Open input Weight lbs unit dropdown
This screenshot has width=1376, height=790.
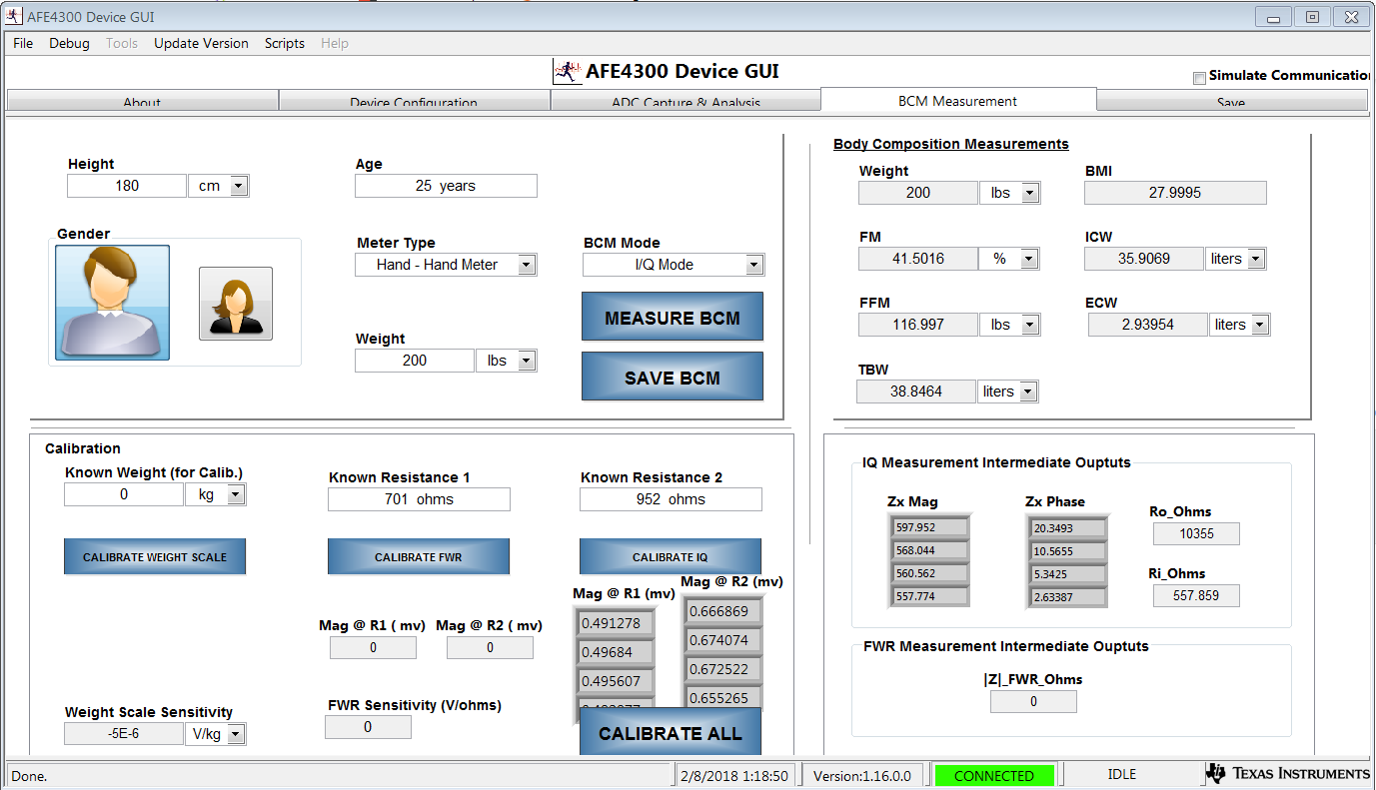(x=526, y=361)
